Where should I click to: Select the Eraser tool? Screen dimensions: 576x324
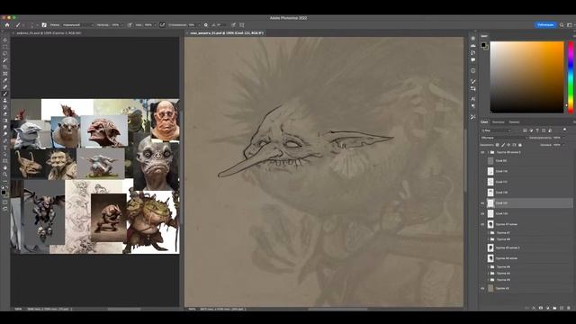(5, 114)
